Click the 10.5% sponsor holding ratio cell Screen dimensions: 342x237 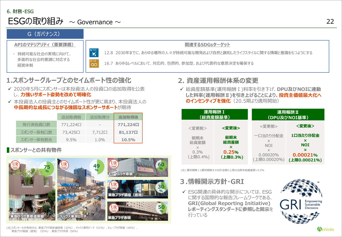pos(128,139)
